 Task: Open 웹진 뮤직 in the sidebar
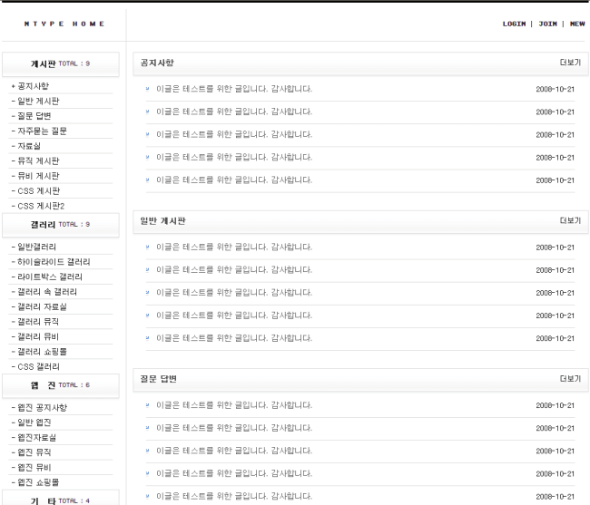(34, 452)
